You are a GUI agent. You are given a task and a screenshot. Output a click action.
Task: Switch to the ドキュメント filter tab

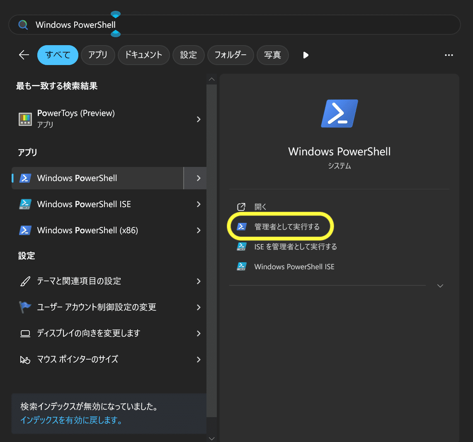[x=143, y=55]
